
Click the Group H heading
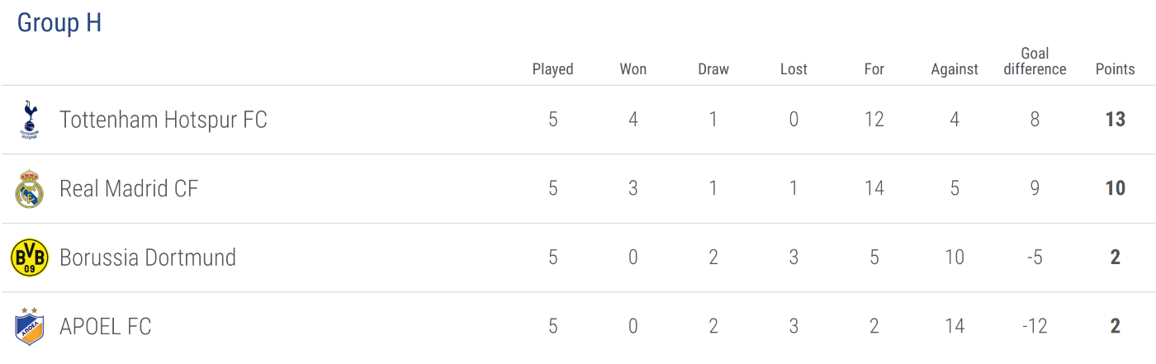point(59,22)
